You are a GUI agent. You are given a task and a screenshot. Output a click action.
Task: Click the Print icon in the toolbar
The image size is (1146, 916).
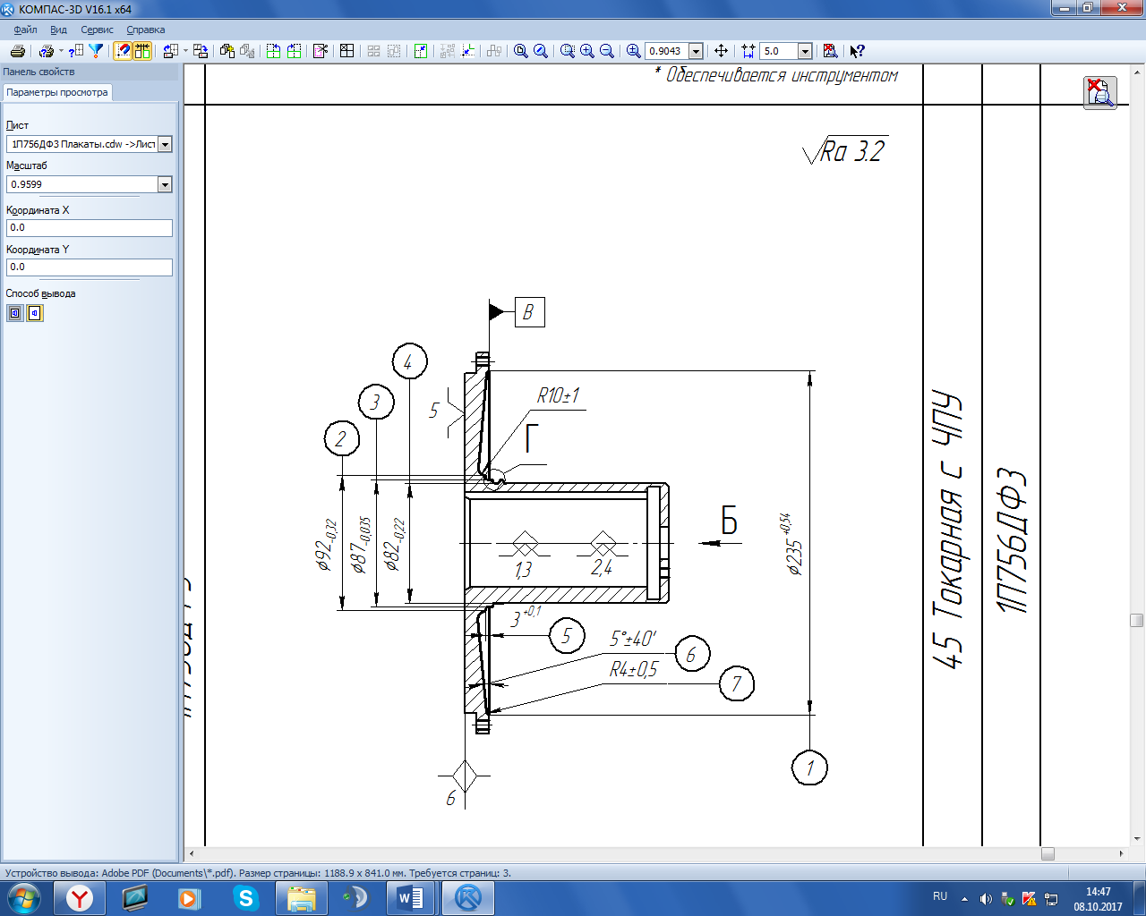(x=17, y=51)
